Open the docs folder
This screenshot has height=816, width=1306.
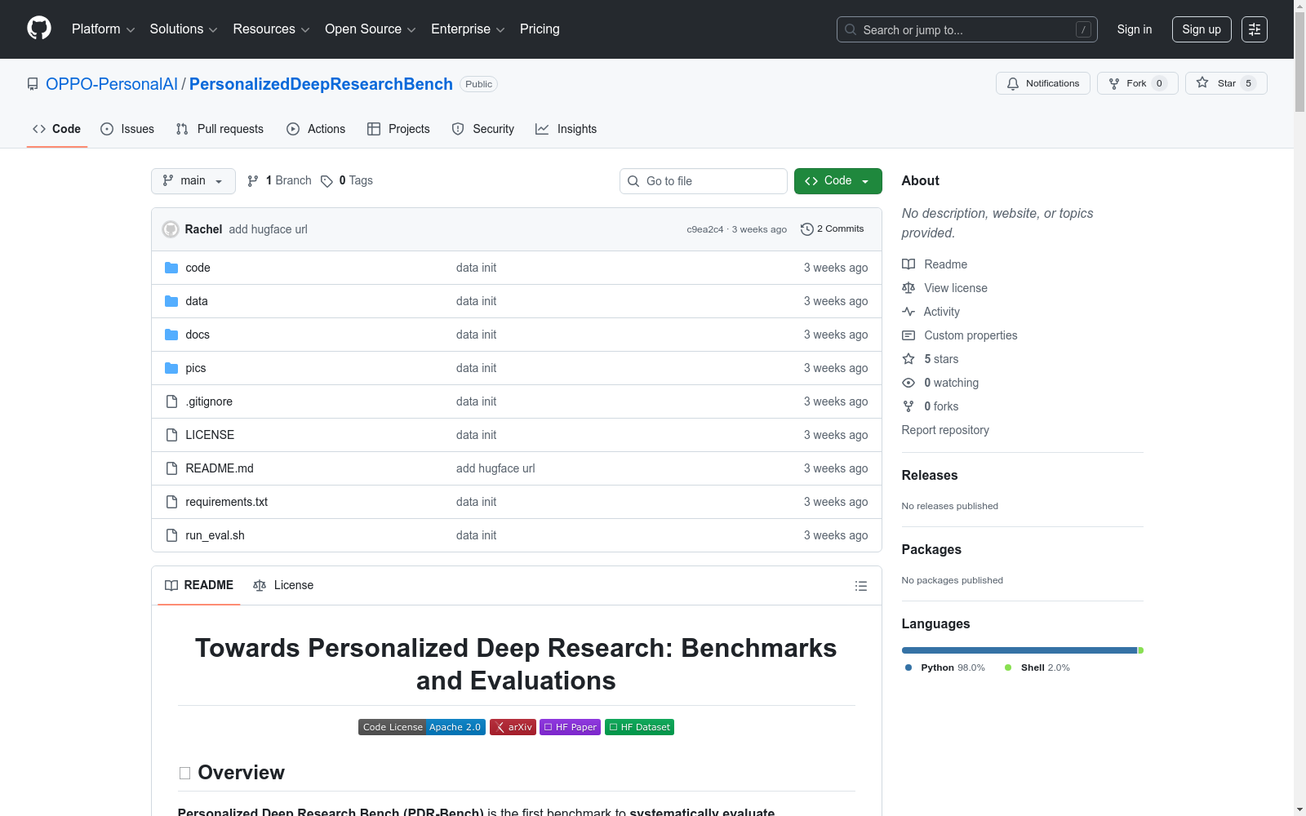[x=198, y=335]
